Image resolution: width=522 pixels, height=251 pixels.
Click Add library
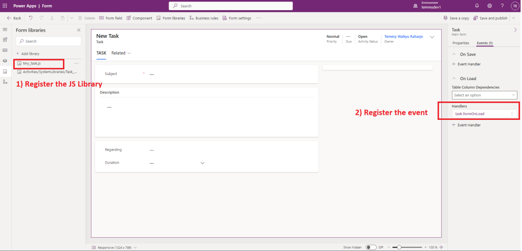point(28,54)
